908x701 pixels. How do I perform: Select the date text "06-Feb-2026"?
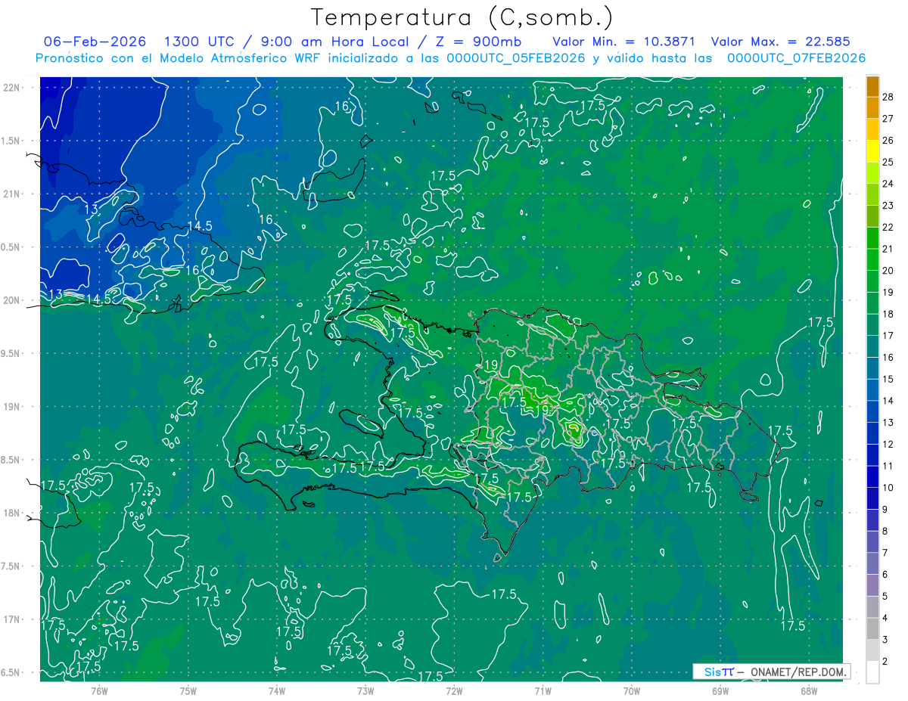tap(95, 42)
